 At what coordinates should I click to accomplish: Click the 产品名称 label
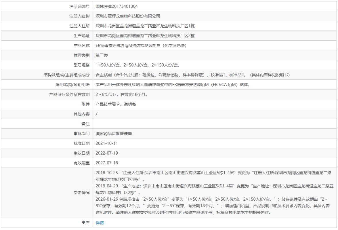click(81, 45)
